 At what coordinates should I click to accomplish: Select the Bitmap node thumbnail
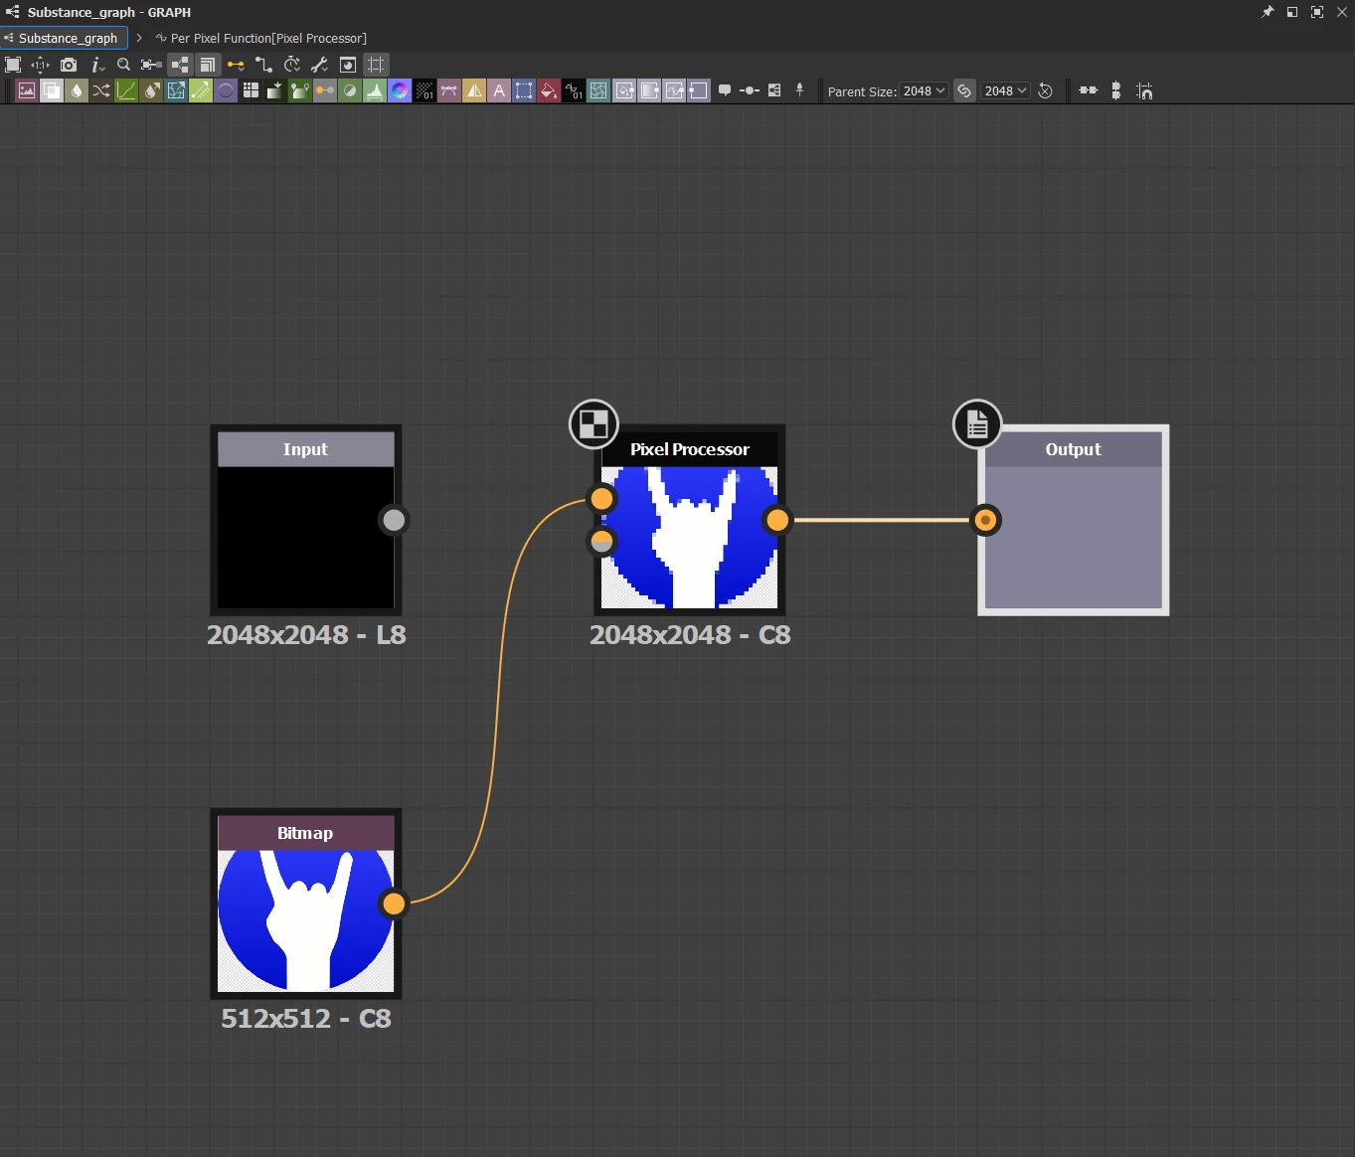[x=306, y=920]
